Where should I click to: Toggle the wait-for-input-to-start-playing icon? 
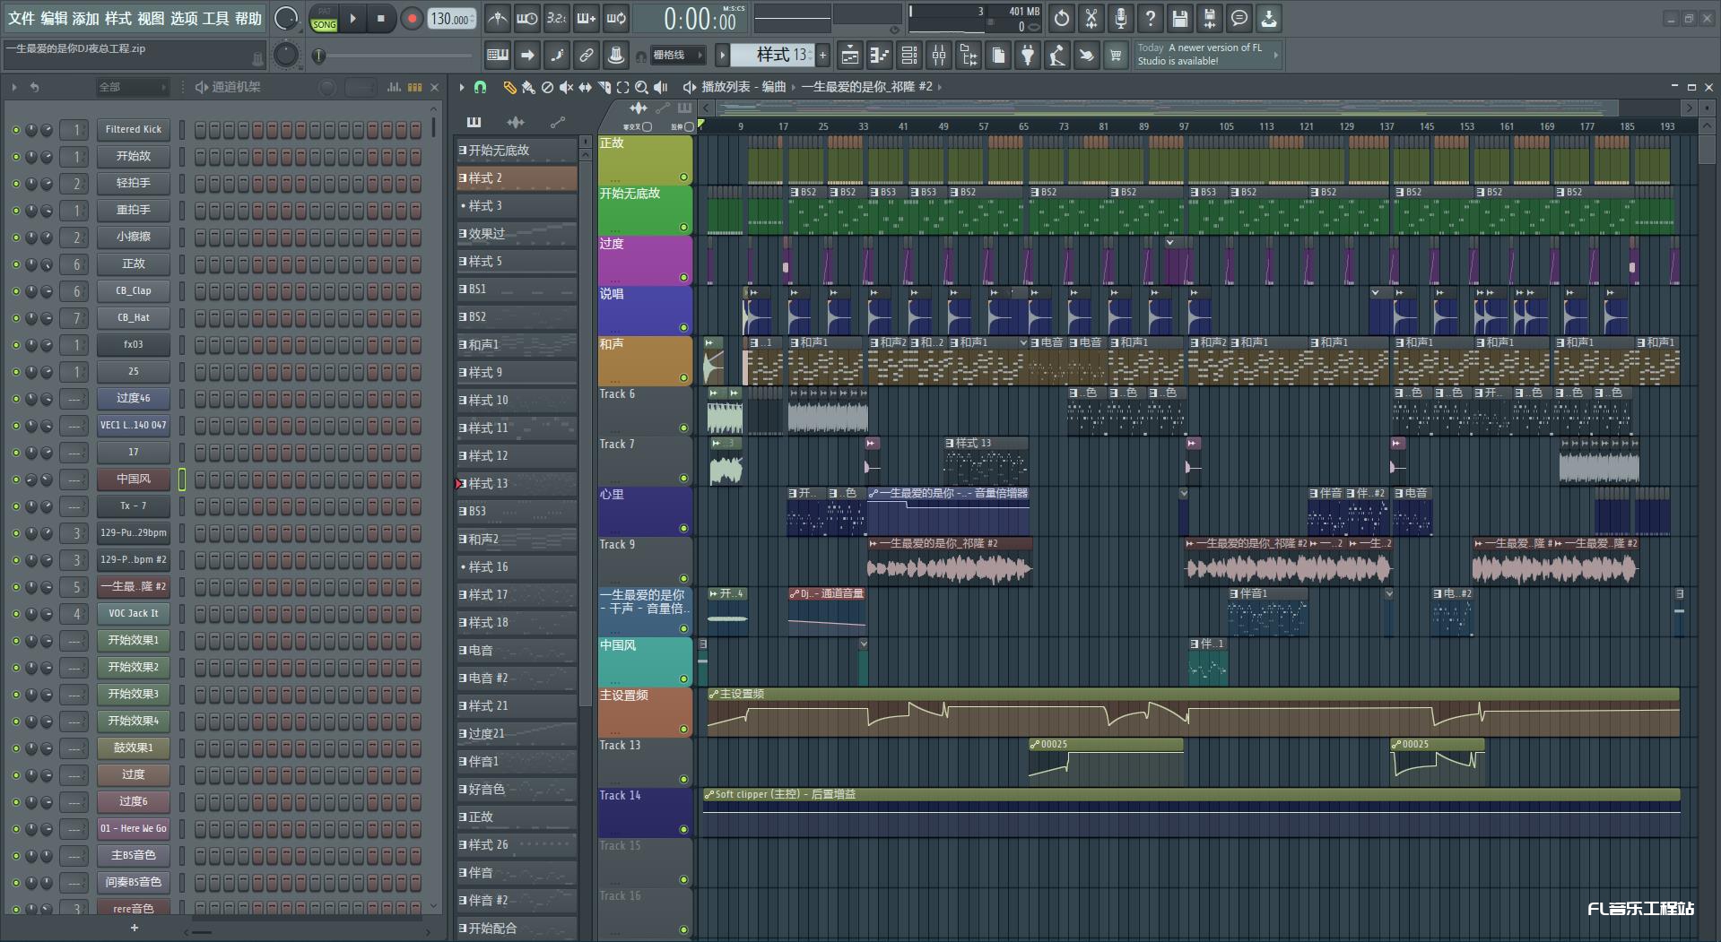coord(527,18)
